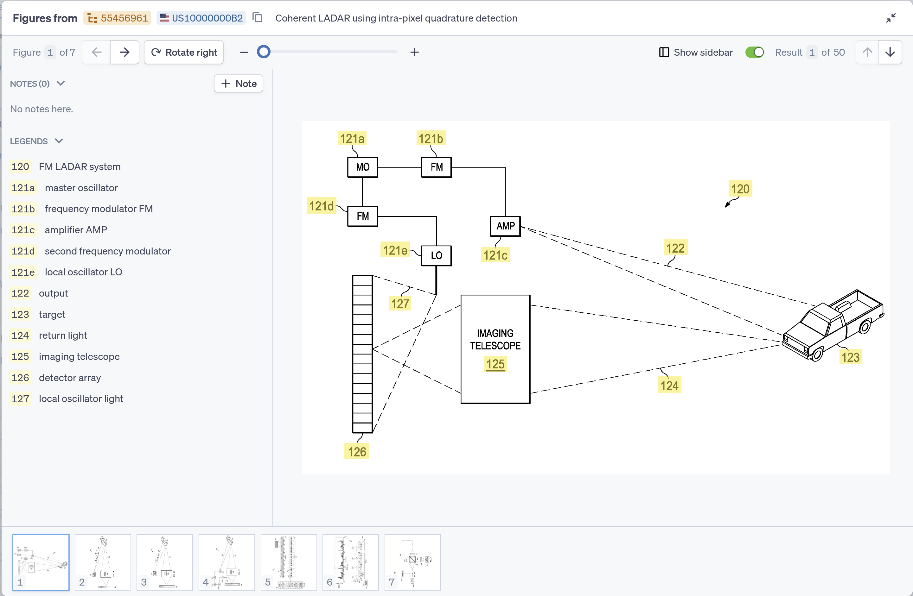This screenshot has height=596, width=913.
Task: Go to the next figure arrow
Action: (124, 52)
